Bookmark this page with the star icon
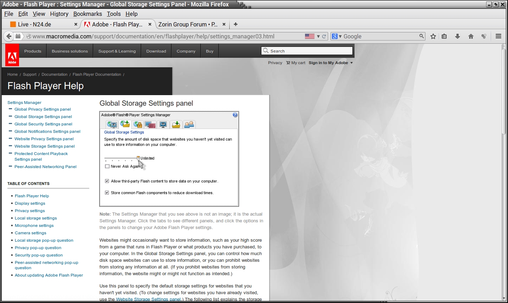 click(433, 36)
